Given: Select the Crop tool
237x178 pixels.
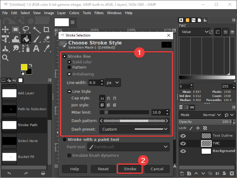Looking at the screenshot, I should pos(46,29).
